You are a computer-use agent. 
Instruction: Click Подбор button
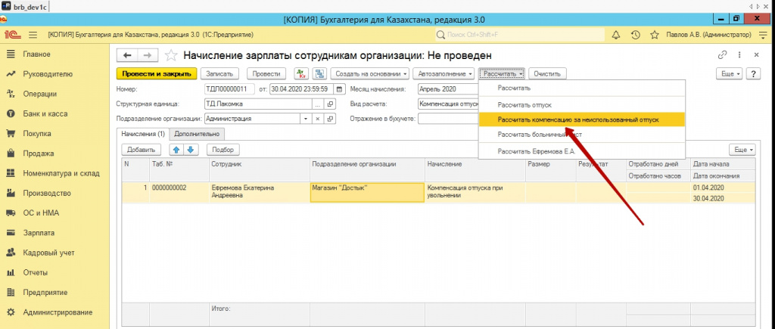pyautogui.click(x=223, y=150)
